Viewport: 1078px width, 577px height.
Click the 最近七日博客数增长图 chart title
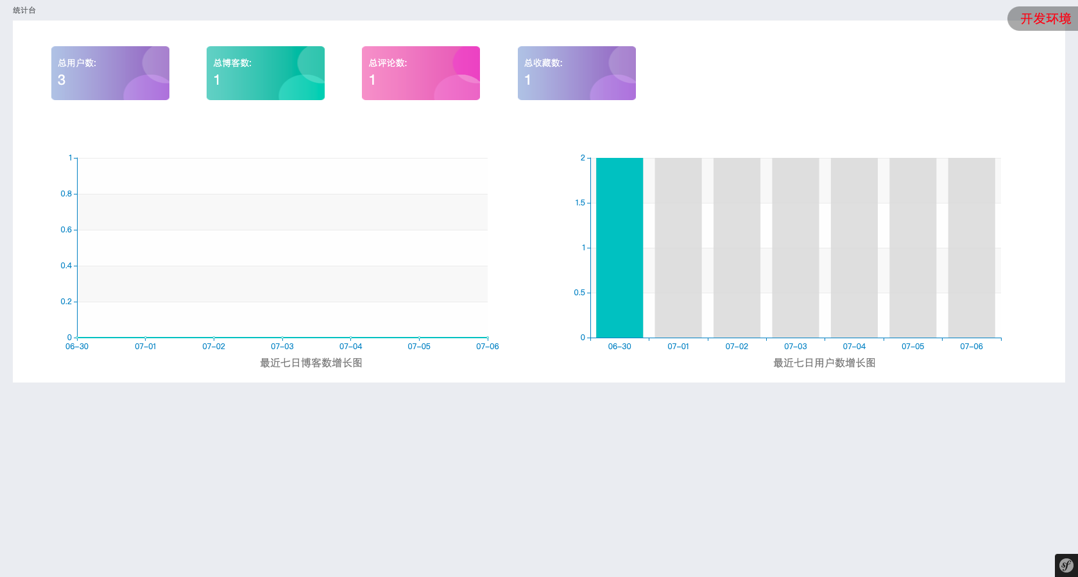click(311, 363)
